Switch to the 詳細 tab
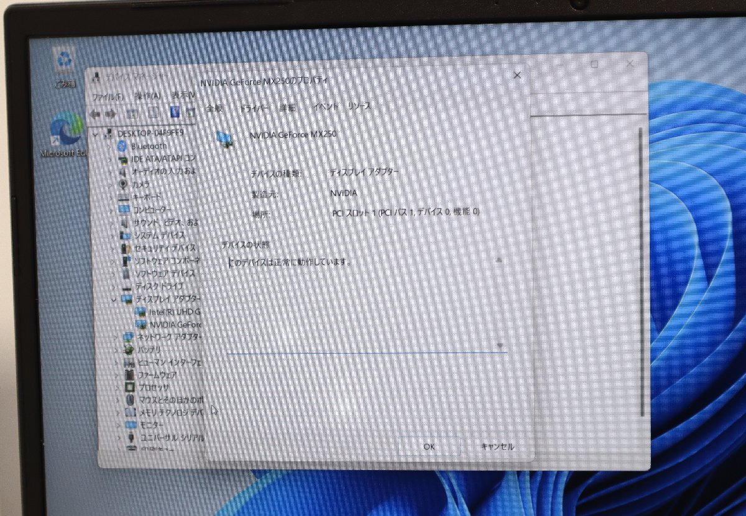The width and height of the screenshot is (746, 516). pos(288,107)
